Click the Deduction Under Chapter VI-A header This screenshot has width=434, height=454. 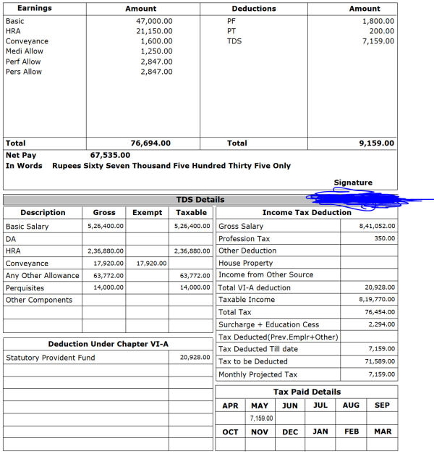click(108, 344)
